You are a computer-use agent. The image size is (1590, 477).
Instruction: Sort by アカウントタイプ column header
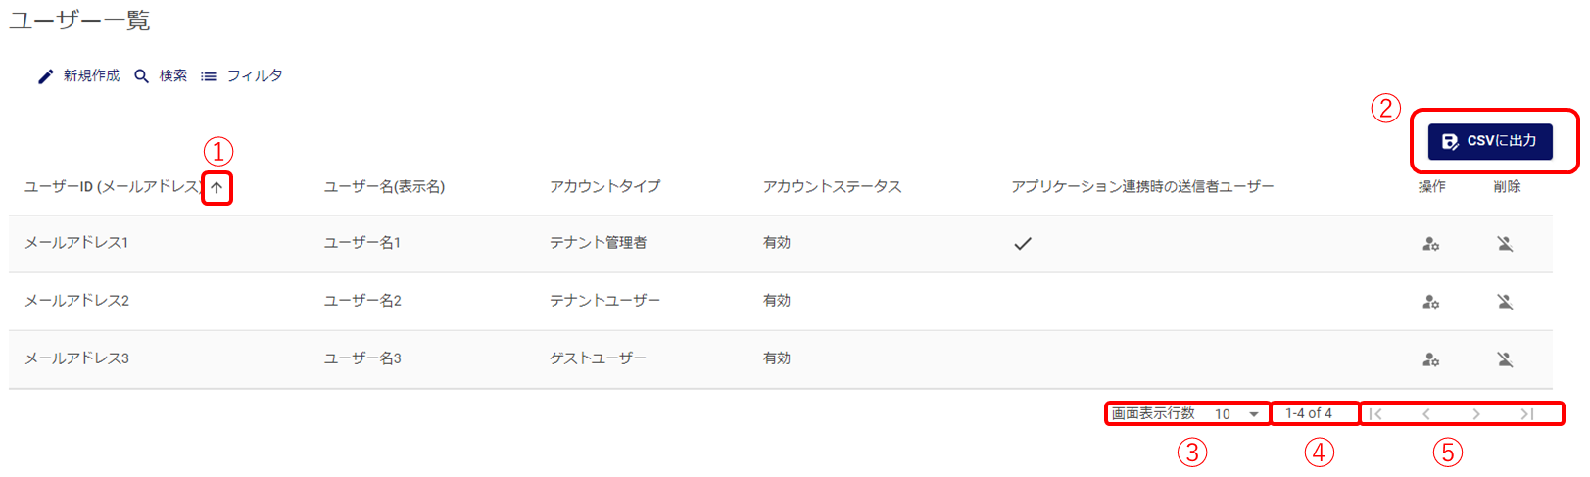point(604,186)
